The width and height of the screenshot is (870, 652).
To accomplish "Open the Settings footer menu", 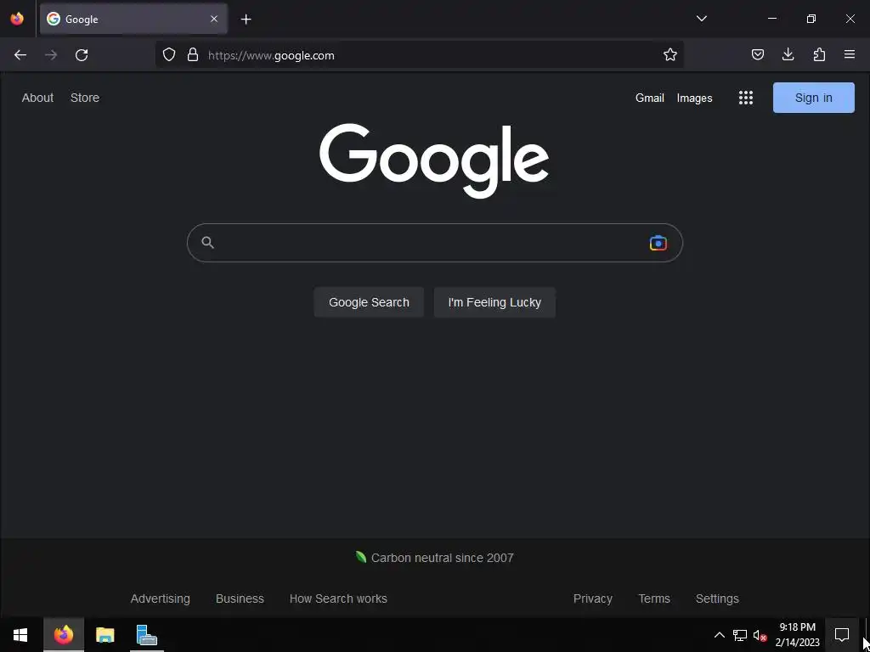I will tap(717, 599).
